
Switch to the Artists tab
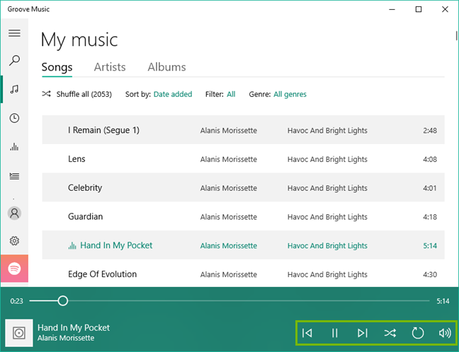[110, 67]
